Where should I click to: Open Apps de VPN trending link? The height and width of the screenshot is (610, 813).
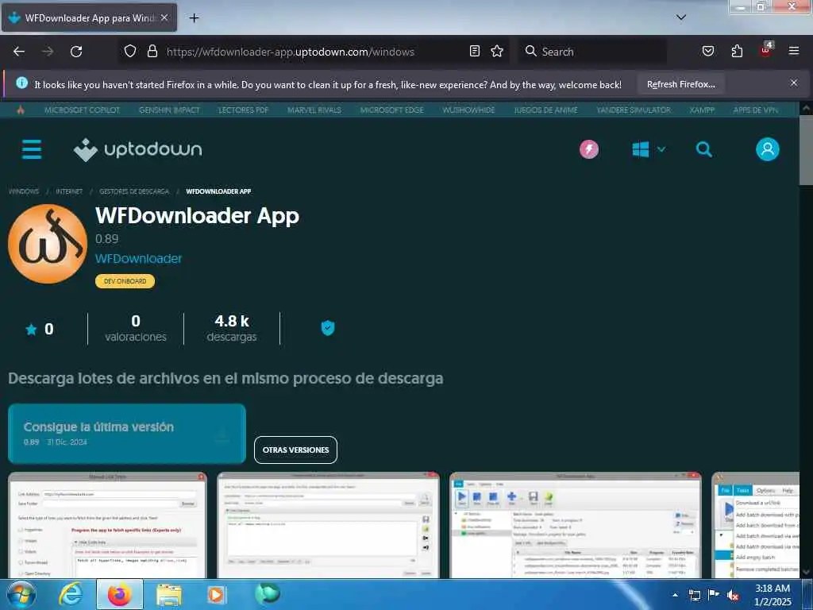(756, 110)
